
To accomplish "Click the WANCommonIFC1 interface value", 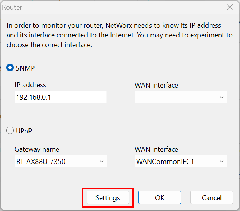I will point(165,161).
